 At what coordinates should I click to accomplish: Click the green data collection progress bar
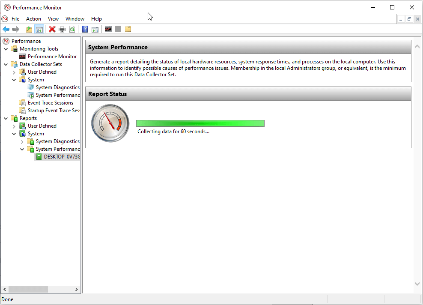[x=200, y=123]
